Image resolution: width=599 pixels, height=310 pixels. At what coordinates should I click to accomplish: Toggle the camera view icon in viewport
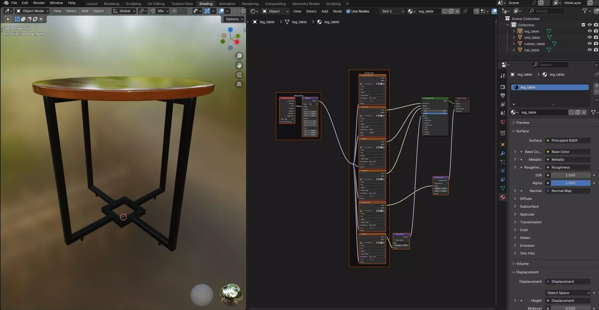239,75
